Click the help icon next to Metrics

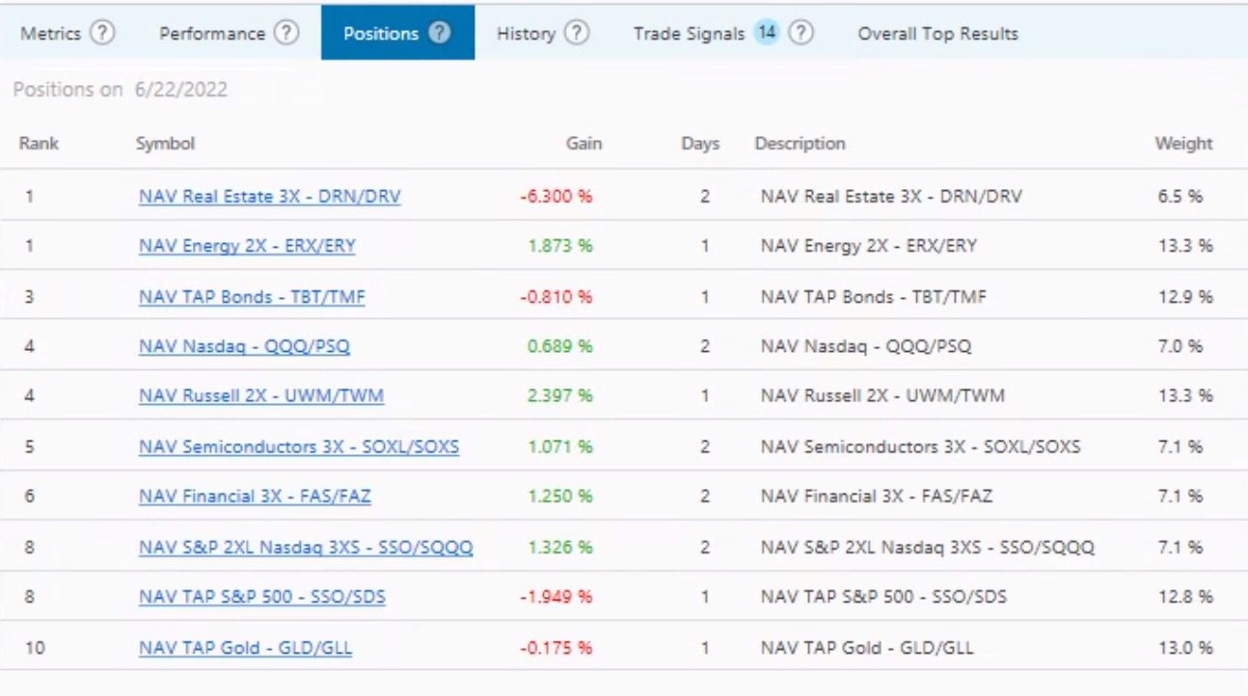[102, 33]
